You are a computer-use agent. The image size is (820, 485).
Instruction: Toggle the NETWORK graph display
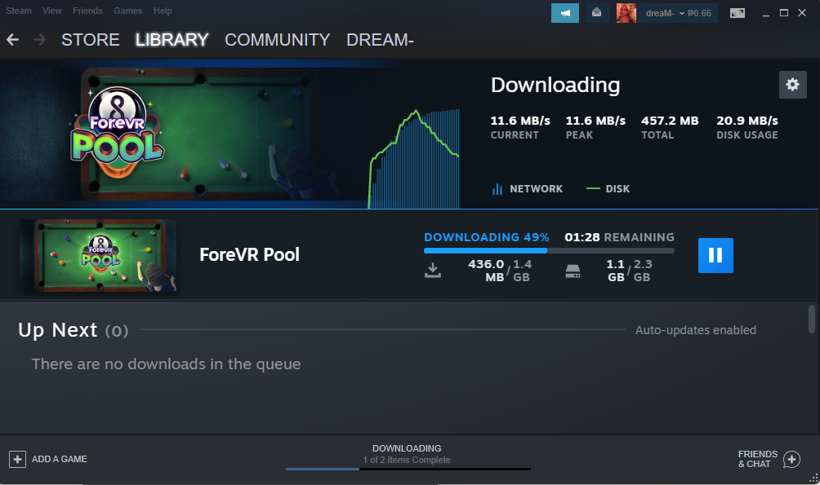coord(527,188)
